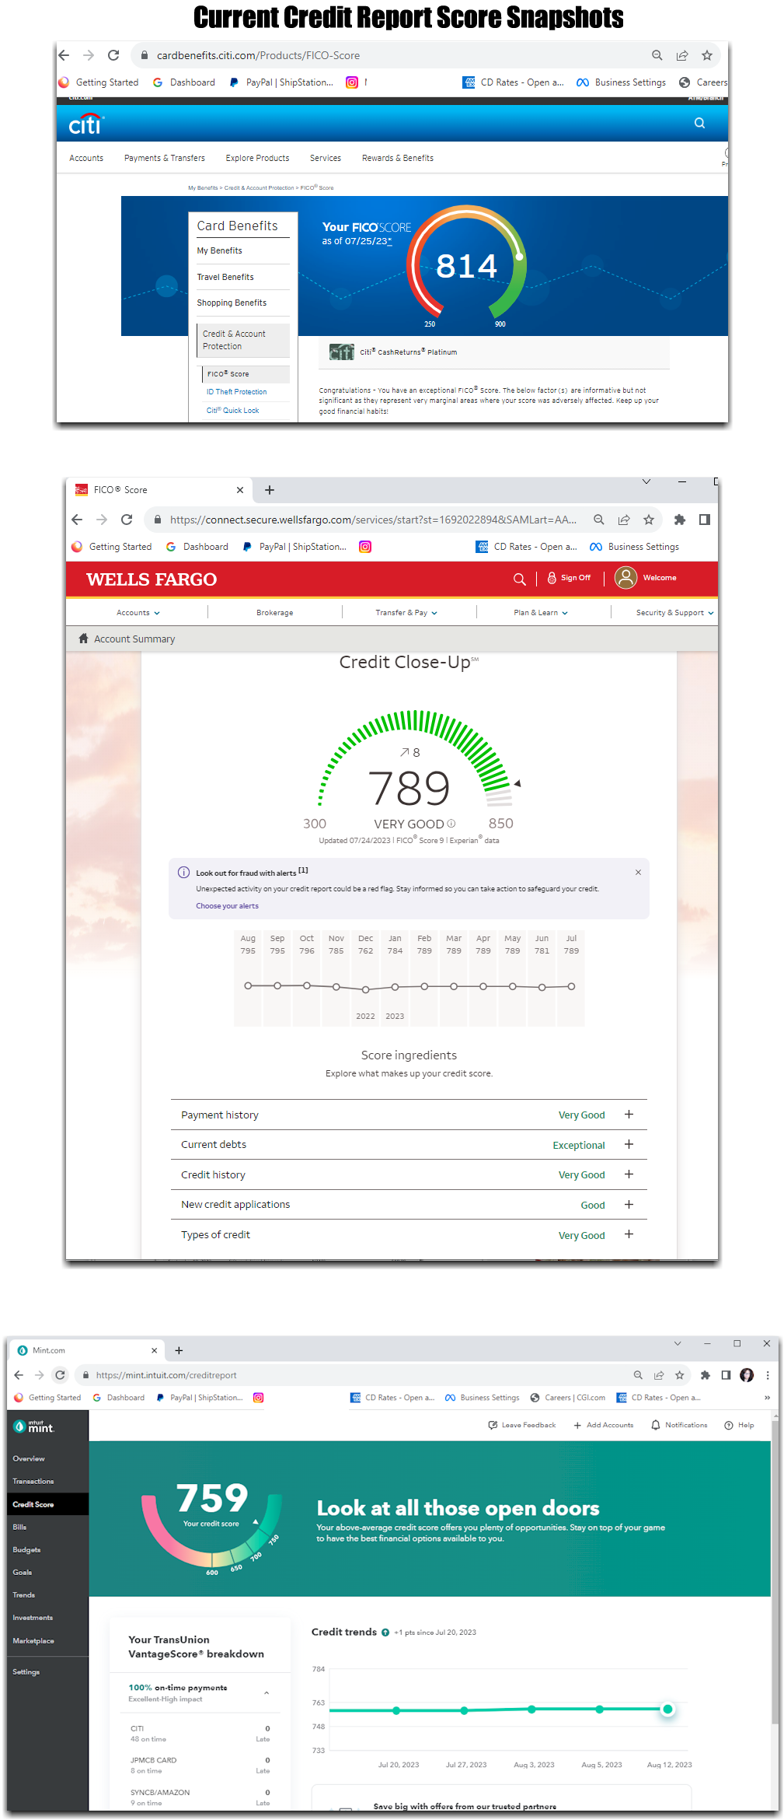Open Brokerage in the Wells Fargo navigation

[275, 613]
